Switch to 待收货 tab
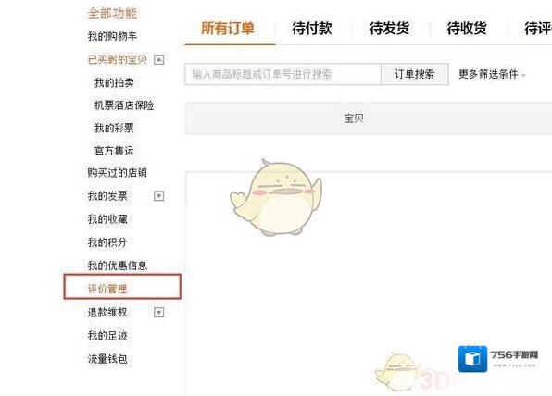 467,29
